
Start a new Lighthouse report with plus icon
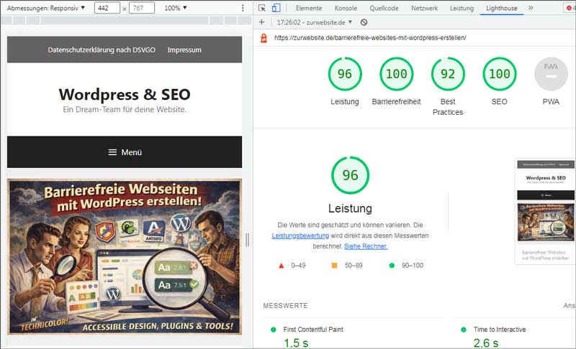261,22
